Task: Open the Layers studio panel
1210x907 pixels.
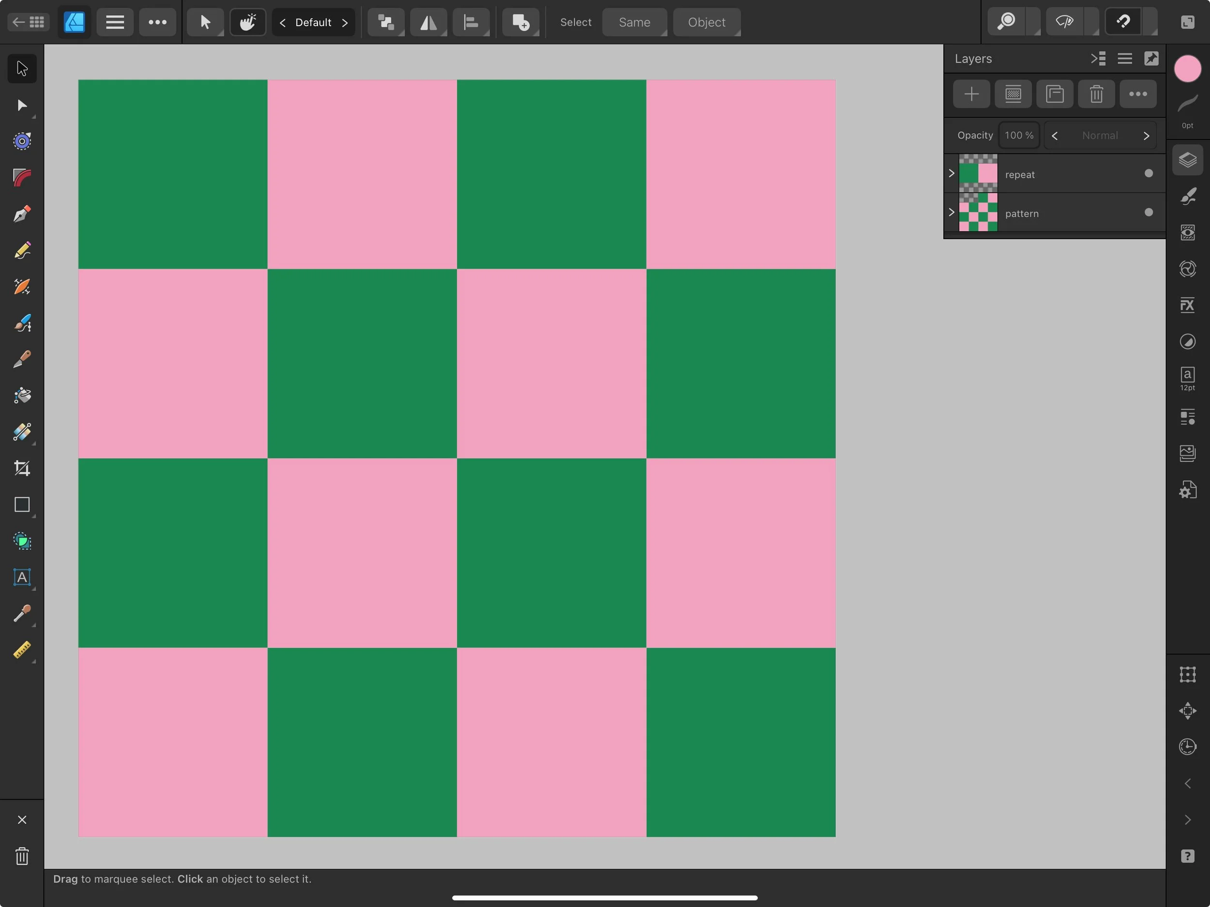Action: point(1187,160)
